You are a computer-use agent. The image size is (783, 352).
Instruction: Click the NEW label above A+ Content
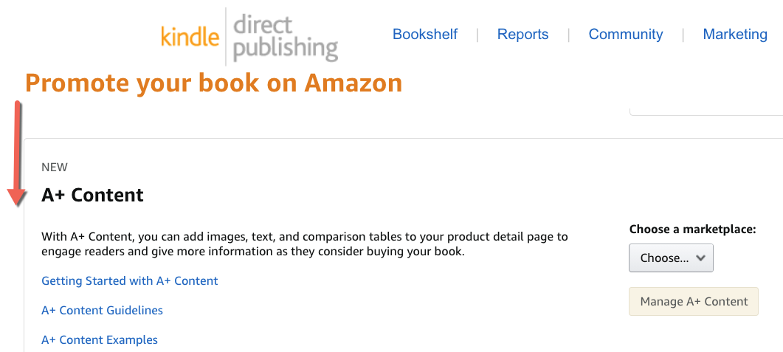click(55, 168)
